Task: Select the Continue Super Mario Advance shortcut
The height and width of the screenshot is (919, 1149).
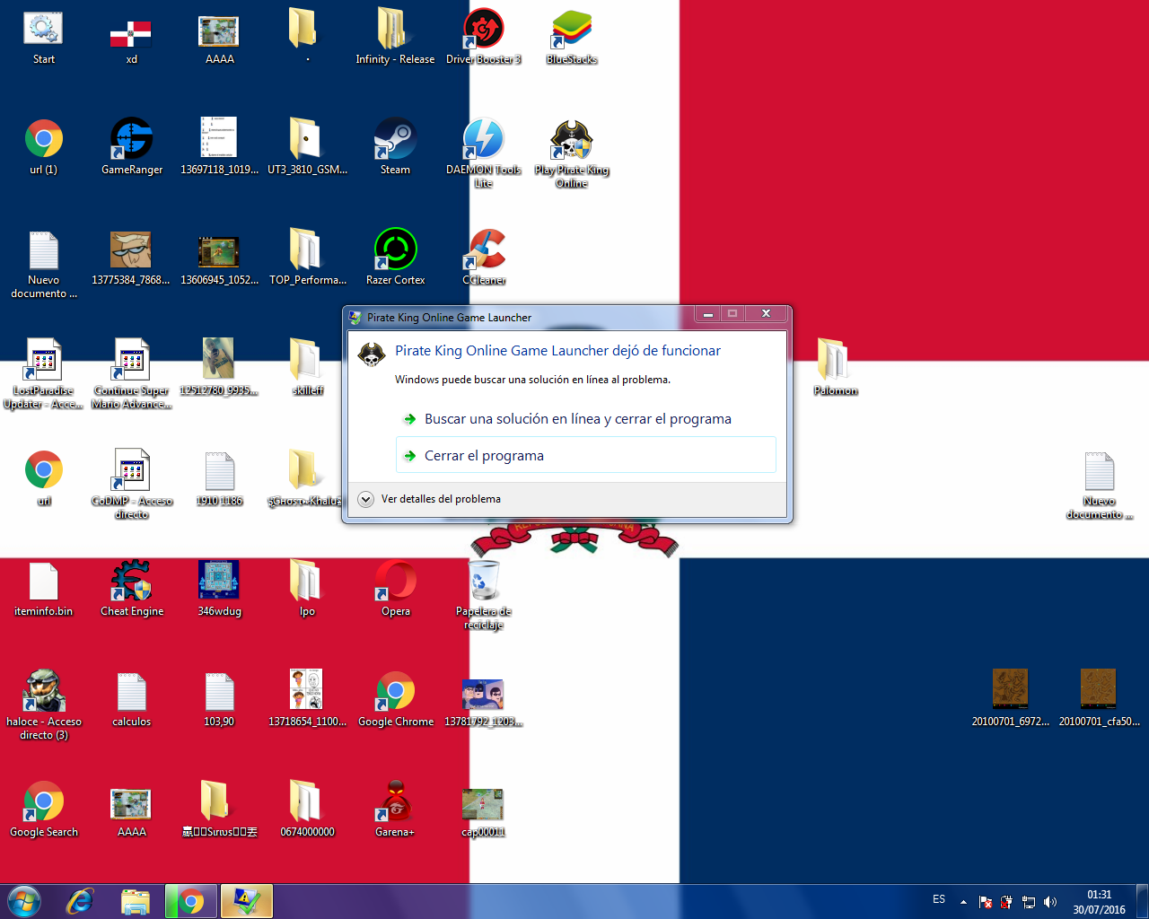Action: (132, 374)
